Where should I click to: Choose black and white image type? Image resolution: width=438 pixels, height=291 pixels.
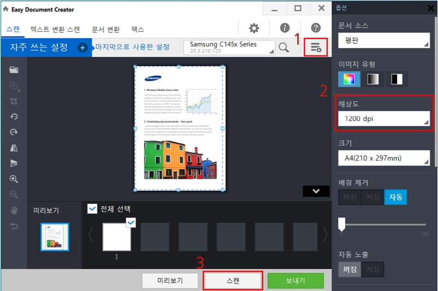coord(396,79)
